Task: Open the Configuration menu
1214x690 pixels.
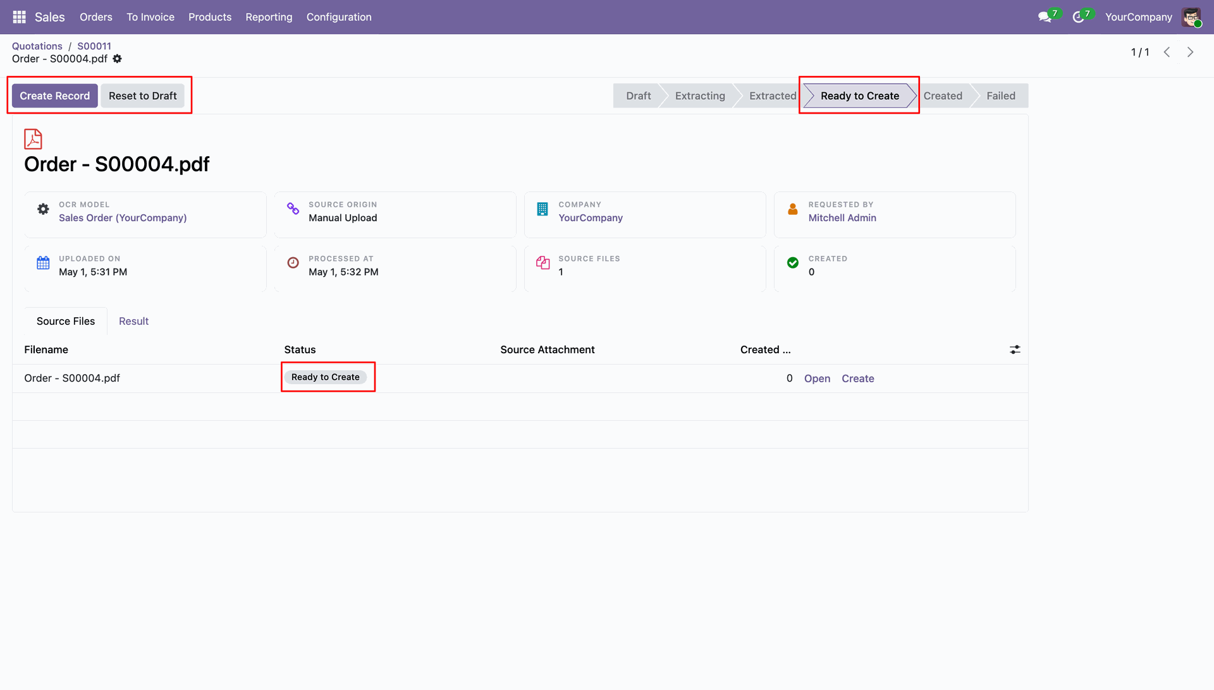Action: [339, 17]
